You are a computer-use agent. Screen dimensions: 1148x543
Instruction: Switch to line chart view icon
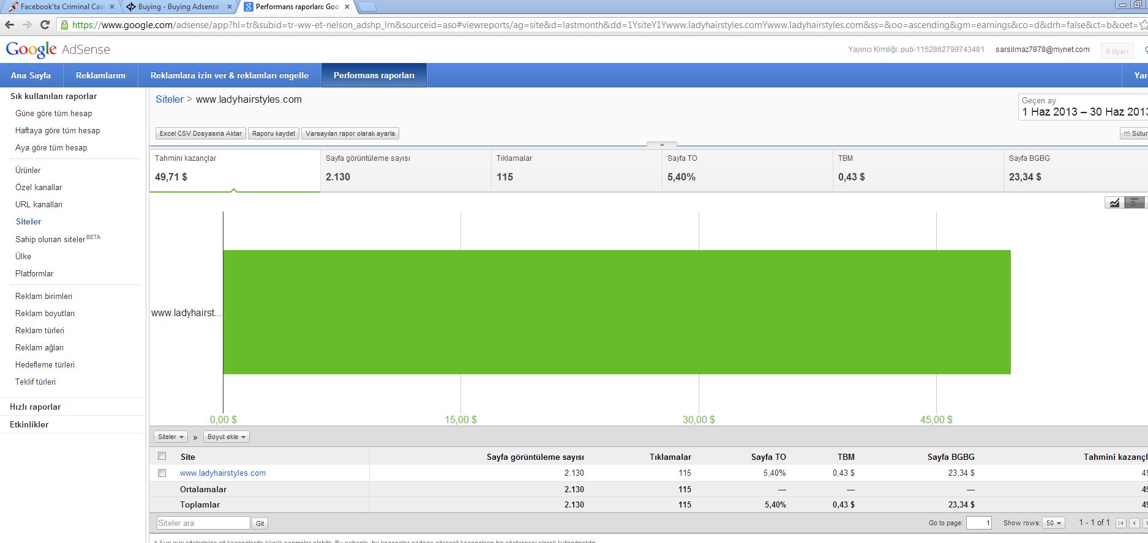[1114, 202]
